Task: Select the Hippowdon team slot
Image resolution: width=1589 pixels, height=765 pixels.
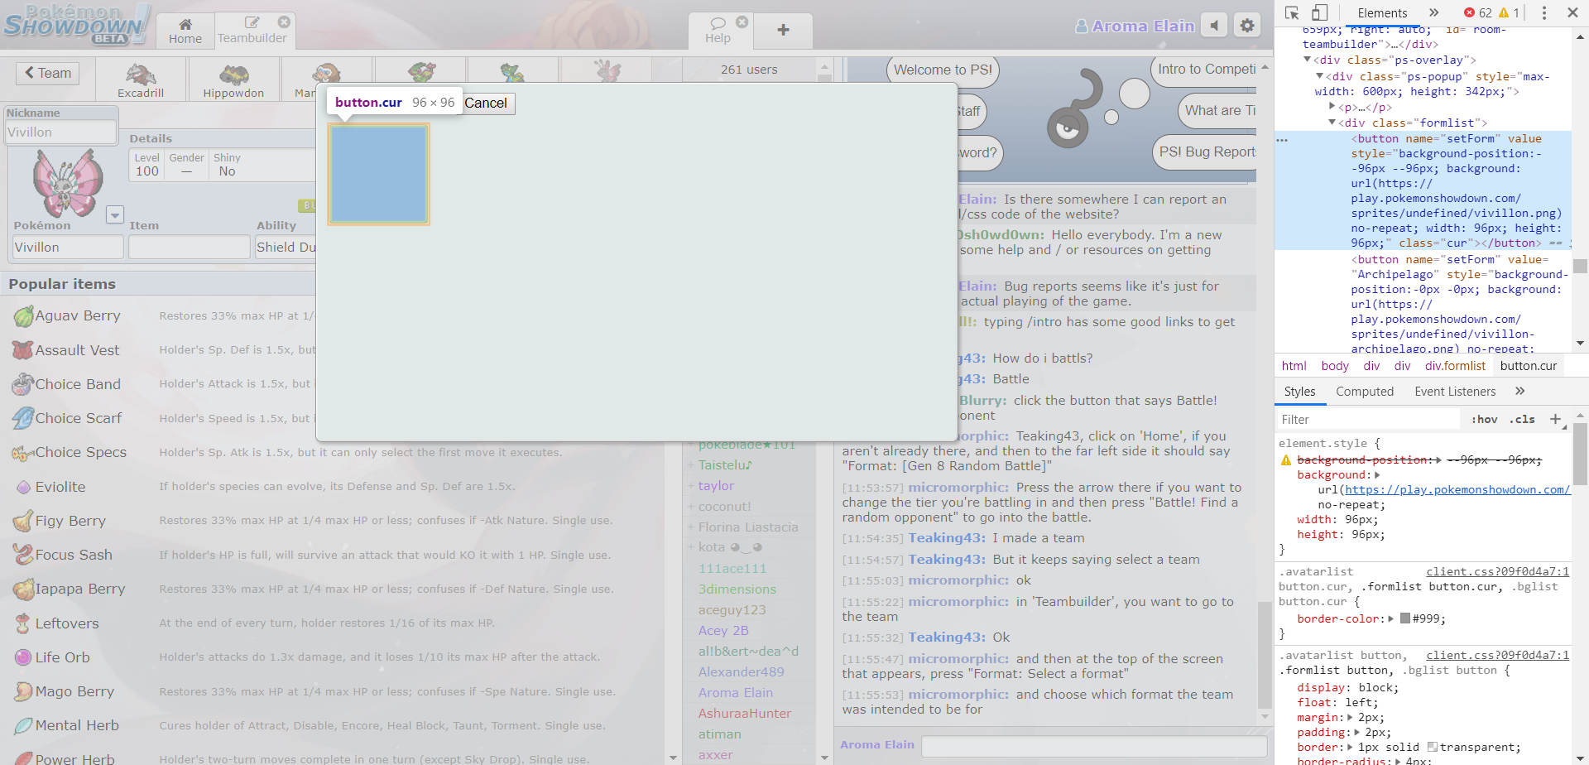Action: [x=233, y=80]
